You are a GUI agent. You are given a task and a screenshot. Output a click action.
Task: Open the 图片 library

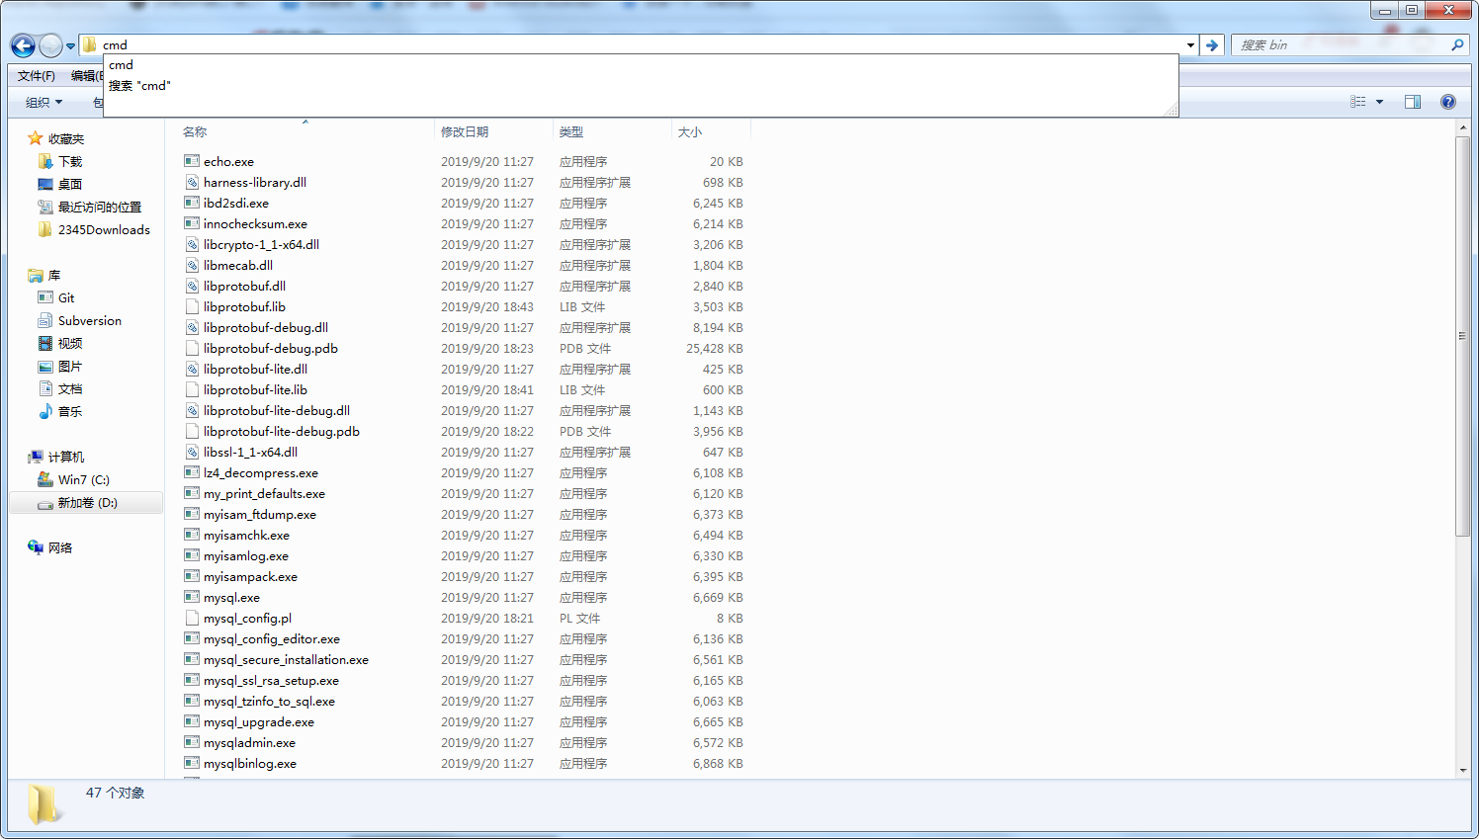click(65, 366)
